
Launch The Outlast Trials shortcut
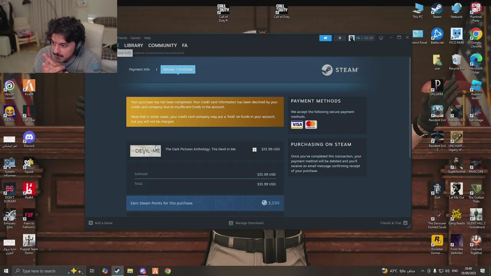pyautogui.click(x=476, y=193)
